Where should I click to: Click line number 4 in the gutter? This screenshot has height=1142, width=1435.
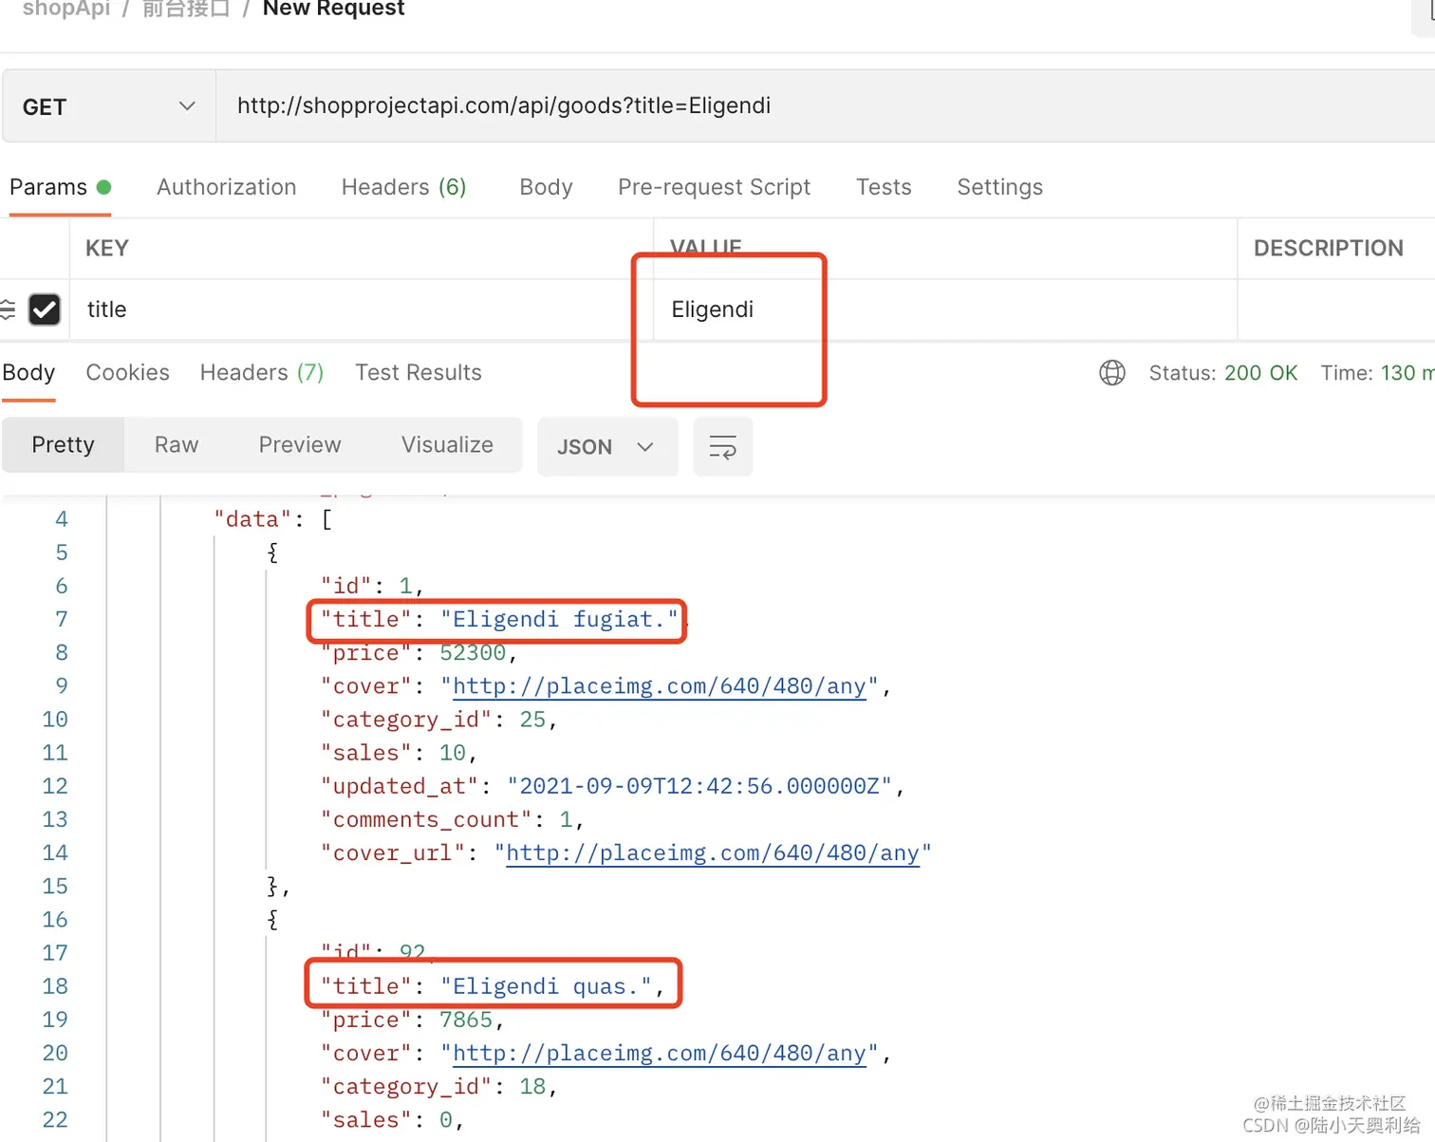[x=62, y=519]
